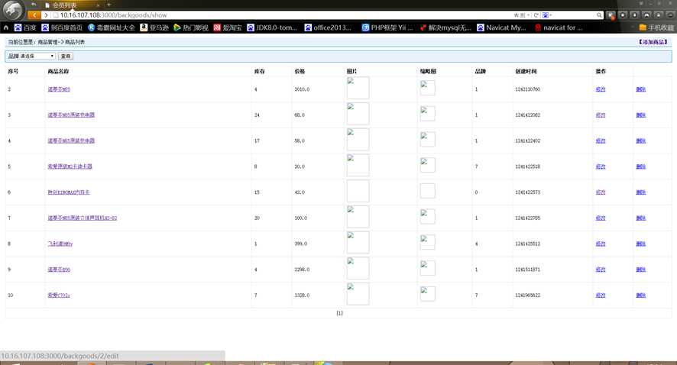The width and height of the screenshot is (677, 365).
Task: Click the browser logo at top-left
Action: [12, 10]
